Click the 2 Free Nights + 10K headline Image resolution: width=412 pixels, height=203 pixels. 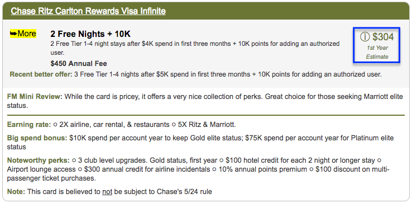90,34
